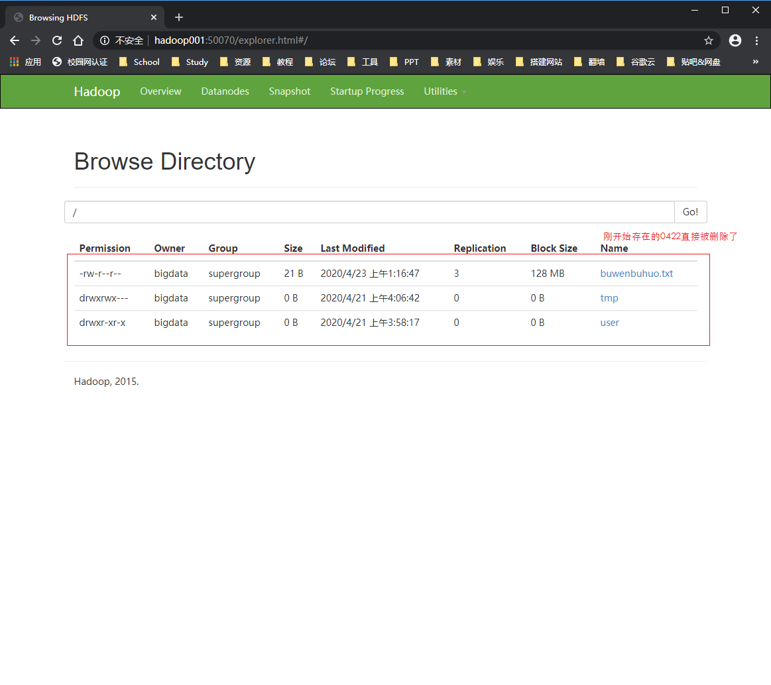771x685 pixels.
Task: Open the Chrome three-dot menu
Action: (x=756, y=41)
